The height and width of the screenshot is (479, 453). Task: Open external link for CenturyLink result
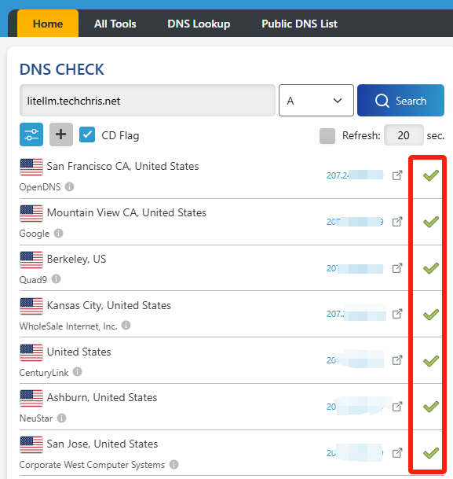click(397, 360)
